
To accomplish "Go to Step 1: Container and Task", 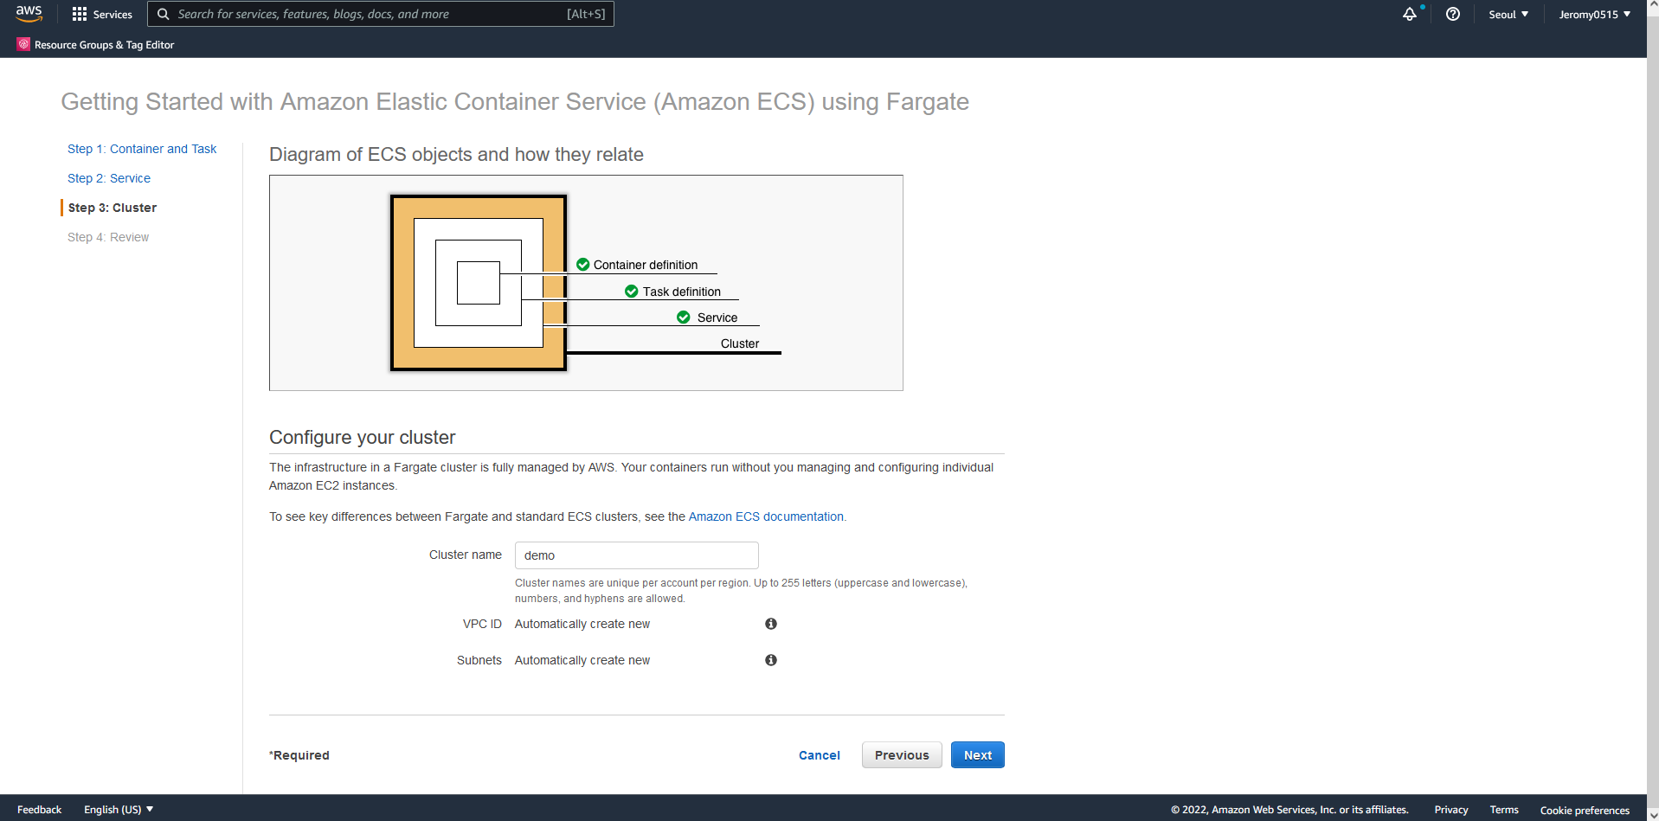I will [x=142, y=149].
